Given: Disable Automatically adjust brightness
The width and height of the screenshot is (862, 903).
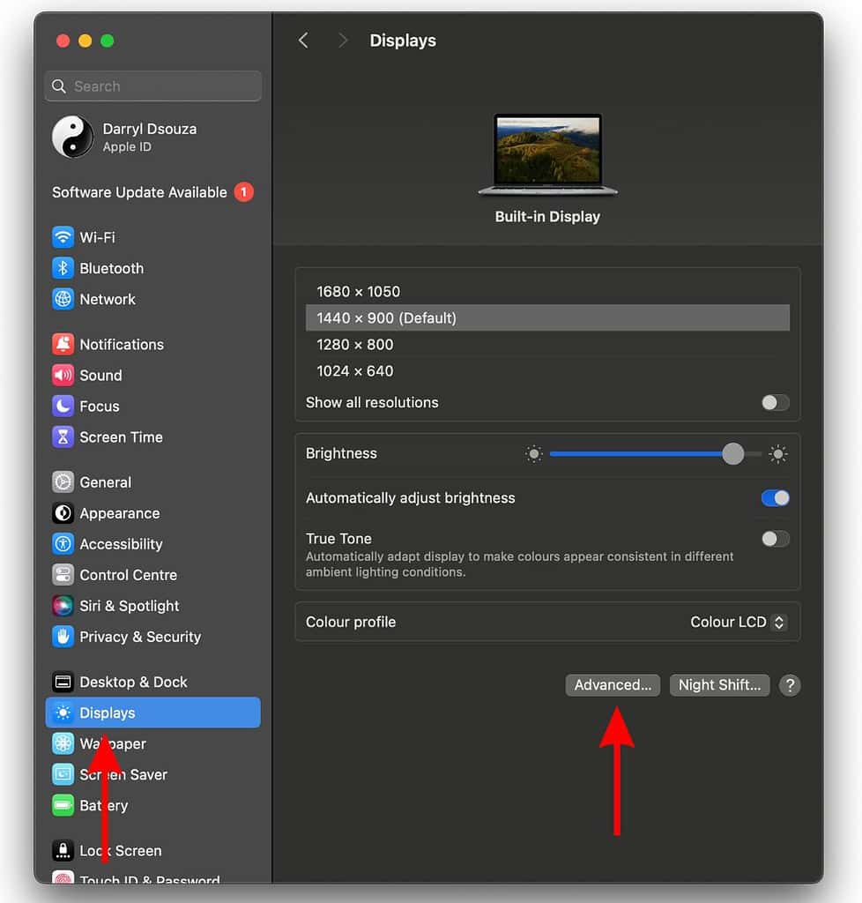Looking at the screenshot, I should pyautogui.click(x=775, y=497).
